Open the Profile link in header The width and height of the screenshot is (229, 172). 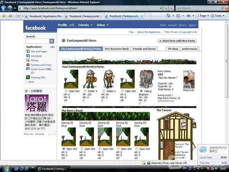pyautogui.click(x=62, y=25)
